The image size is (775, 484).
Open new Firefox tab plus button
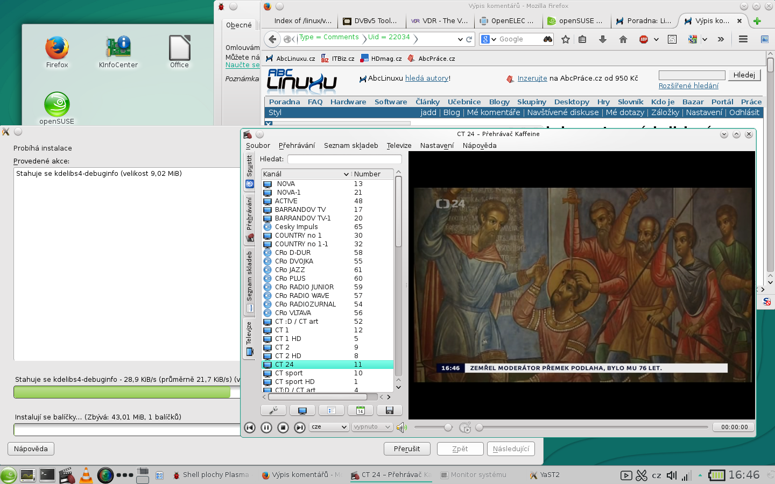(757, 21)
